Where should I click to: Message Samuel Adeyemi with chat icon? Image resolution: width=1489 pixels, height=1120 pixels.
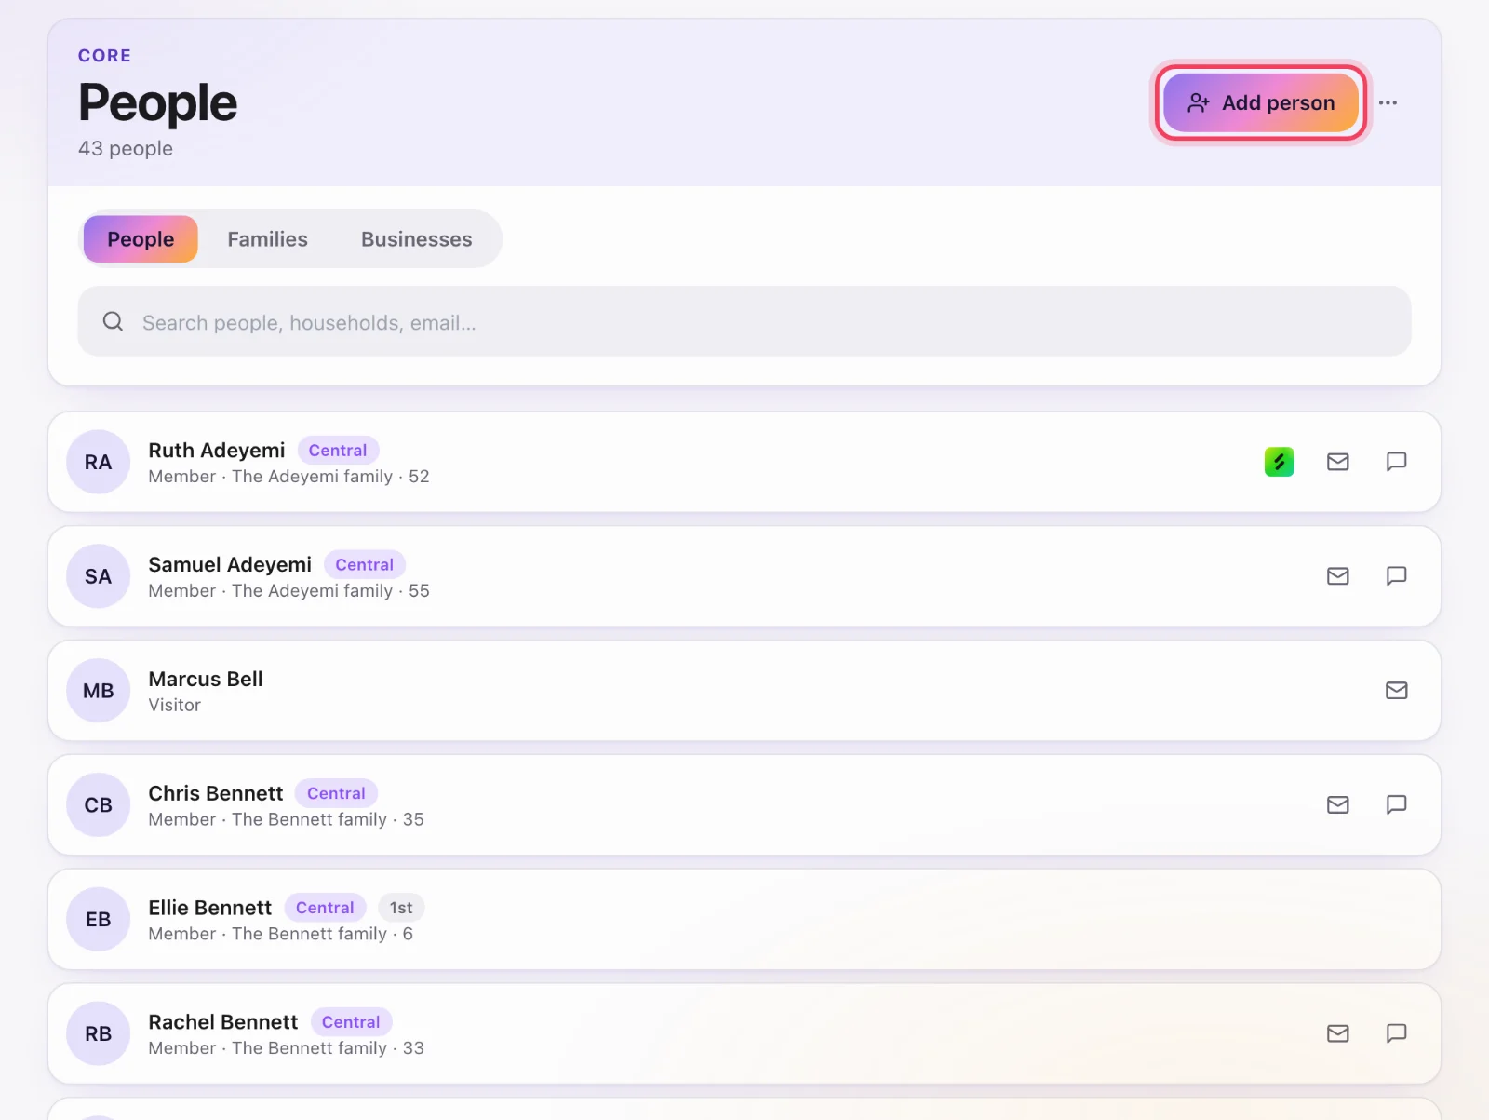tap(1396, 576)
